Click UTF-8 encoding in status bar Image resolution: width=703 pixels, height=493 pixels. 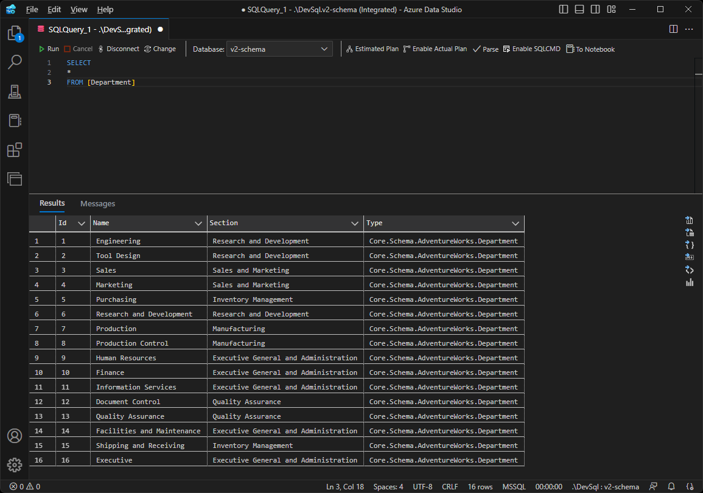[423, 487]
